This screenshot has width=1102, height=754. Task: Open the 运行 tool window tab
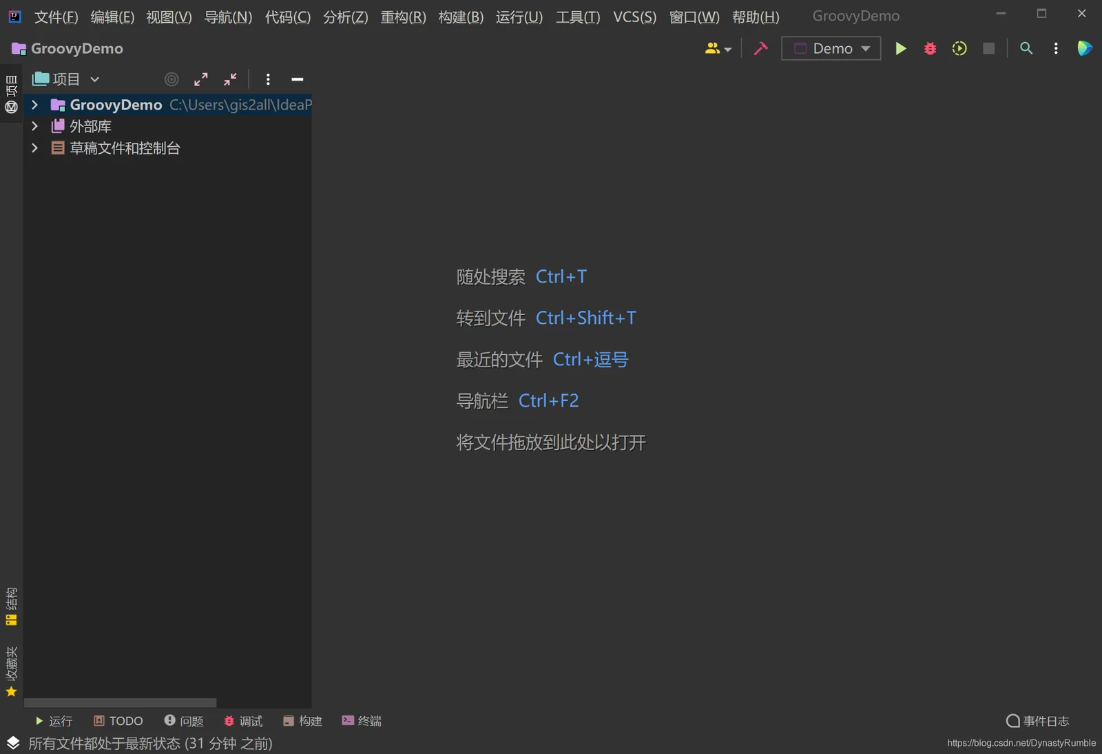pos(54,721)
